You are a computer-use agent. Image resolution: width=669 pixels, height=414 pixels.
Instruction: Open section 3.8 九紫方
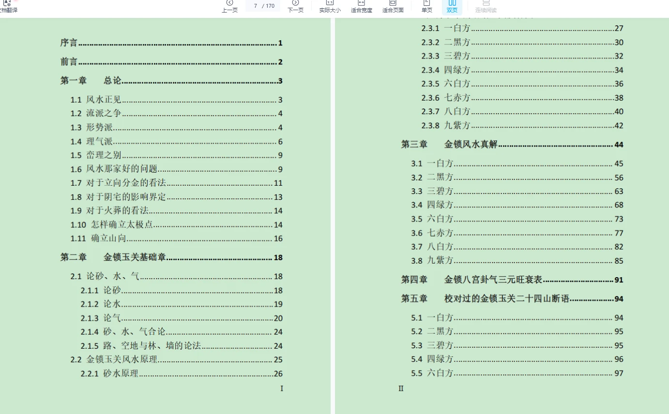[517, 261]
